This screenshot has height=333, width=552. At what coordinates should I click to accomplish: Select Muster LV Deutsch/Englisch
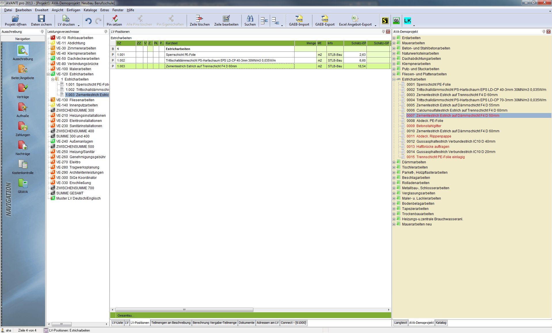pos(78,198)
